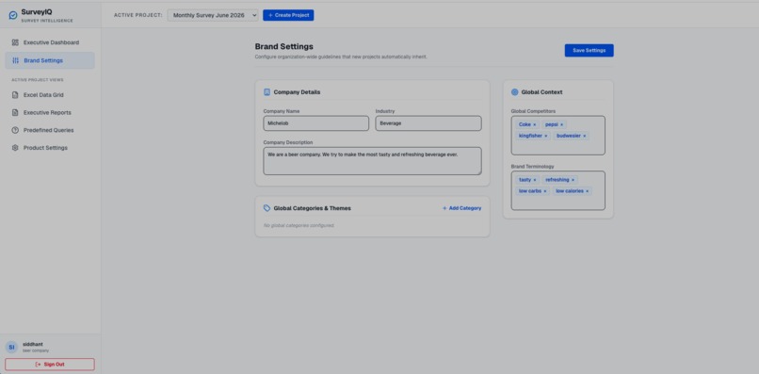
Task: Click the Excel Data Grid file icon
Action: click(x=15, y=95)
